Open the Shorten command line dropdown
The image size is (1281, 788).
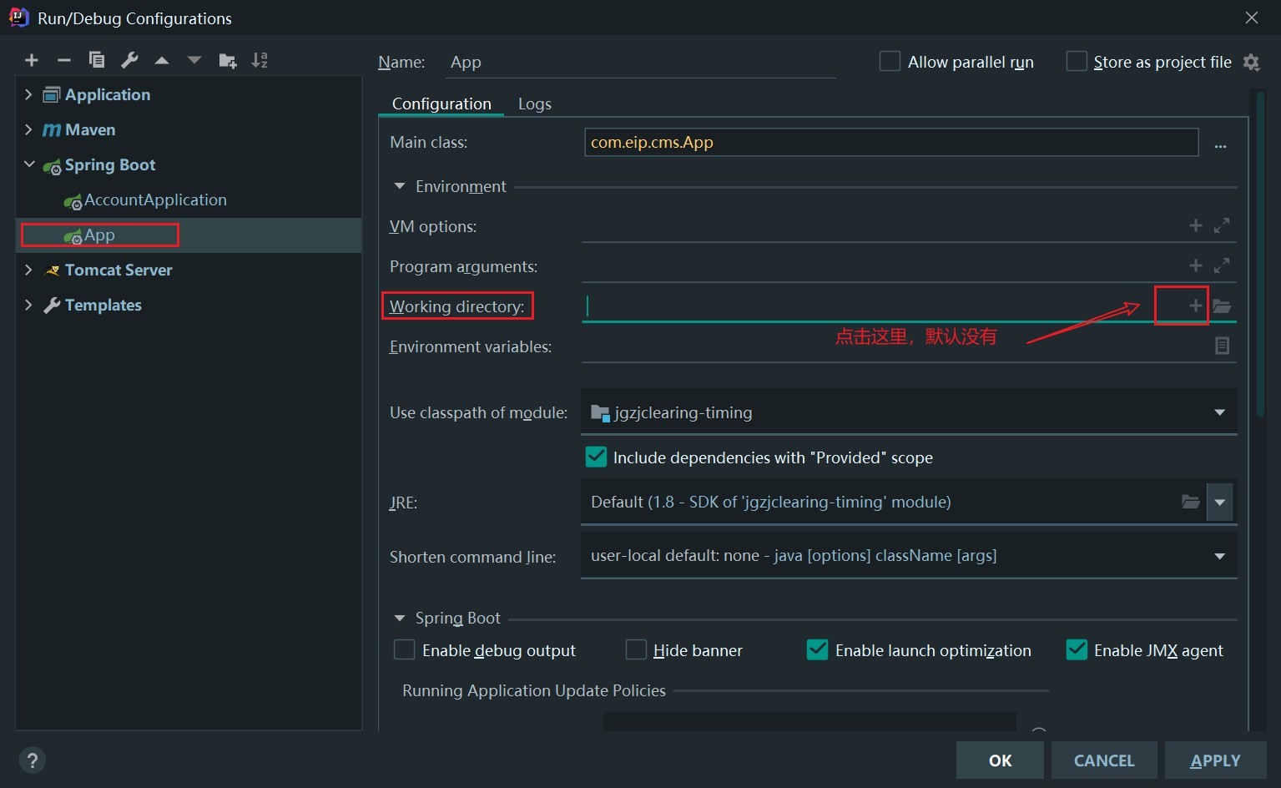1219,554
